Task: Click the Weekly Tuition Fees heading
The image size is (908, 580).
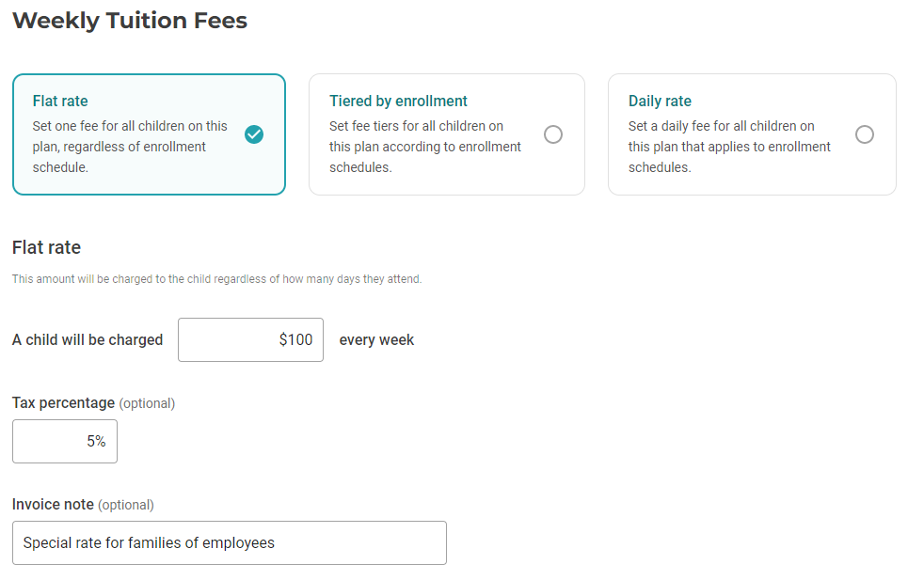Action: 129,20
